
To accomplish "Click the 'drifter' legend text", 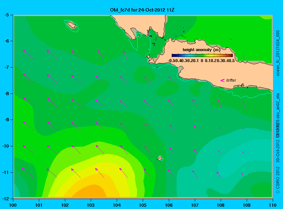I will pos(231,80).
